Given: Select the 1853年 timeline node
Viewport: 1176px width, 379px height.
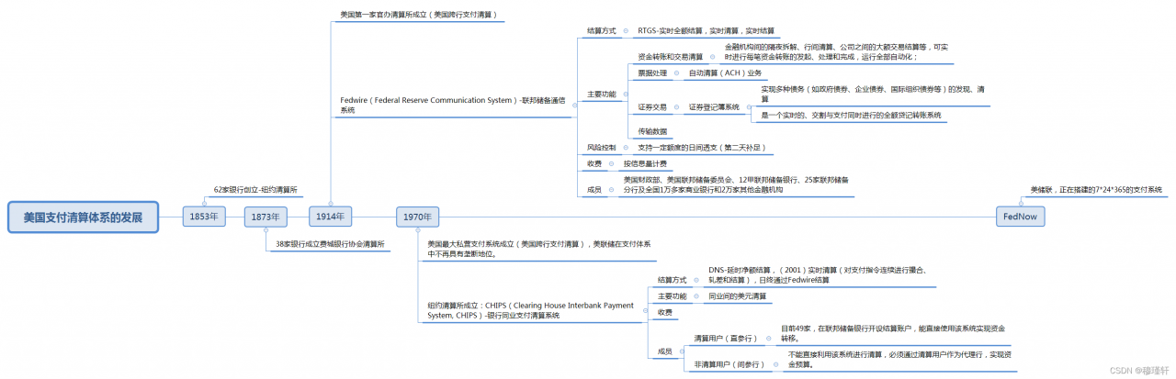Looking at the screenshot, I should point(203,217).
